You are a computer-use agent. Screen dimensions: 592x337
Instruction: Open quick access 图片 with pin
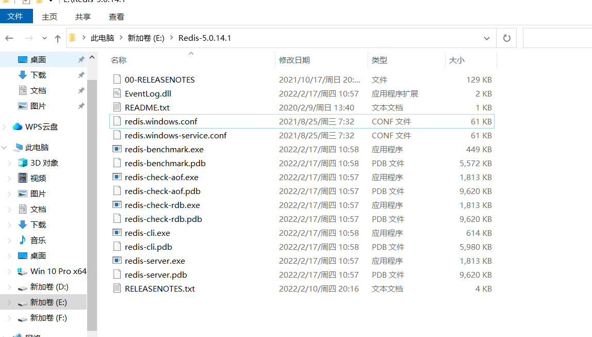[43, 106]
